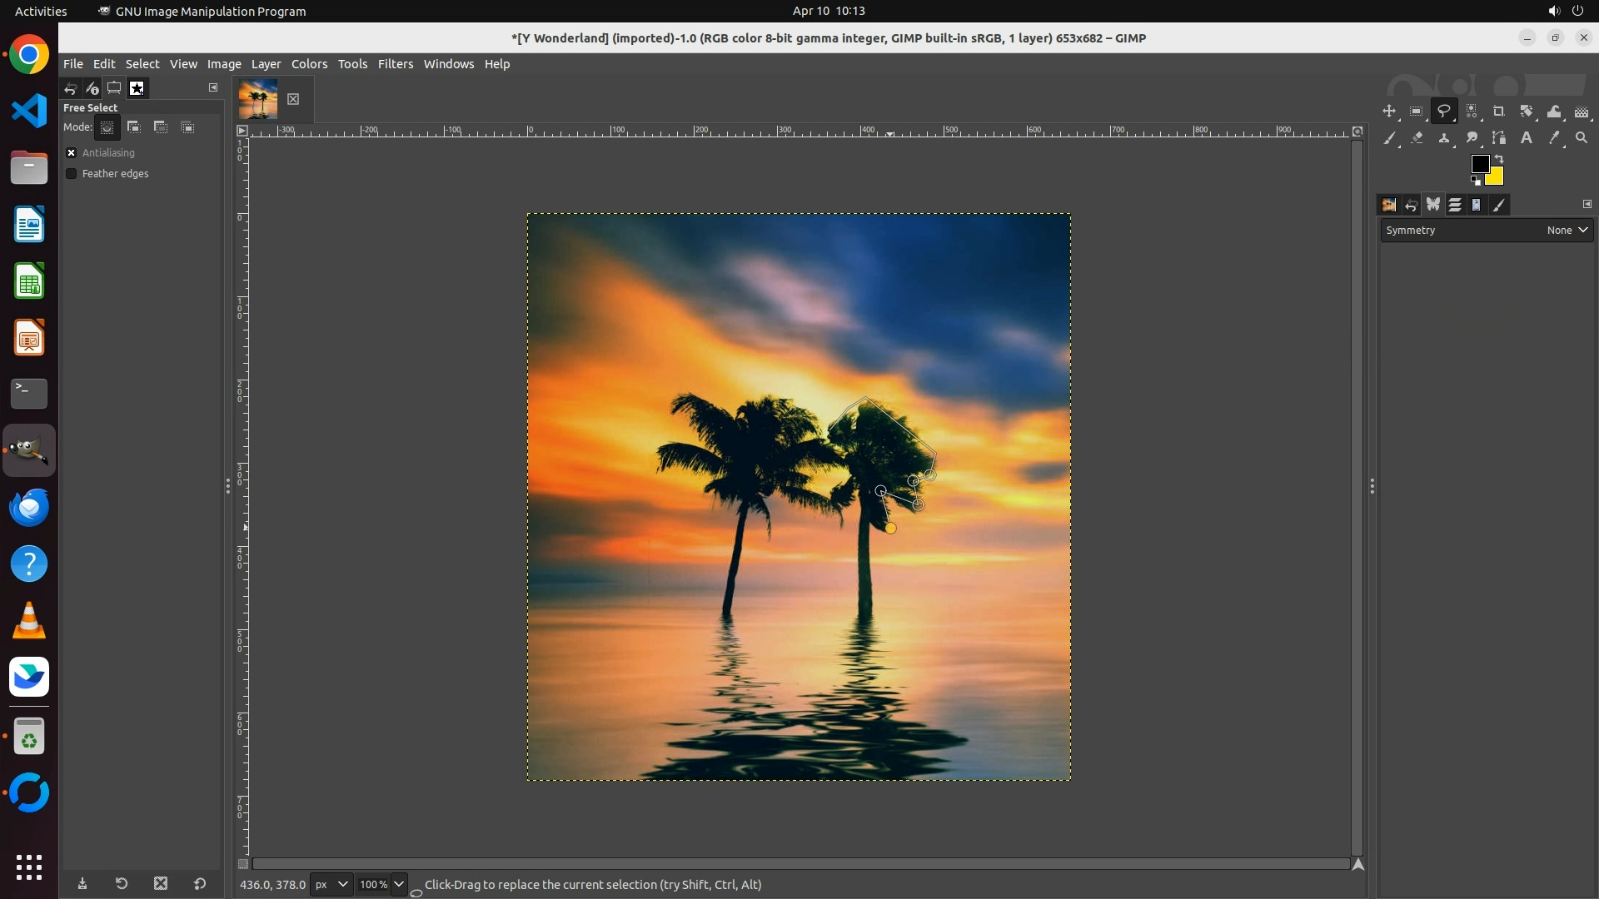Open the px unit dropdown

coord(331,884)
